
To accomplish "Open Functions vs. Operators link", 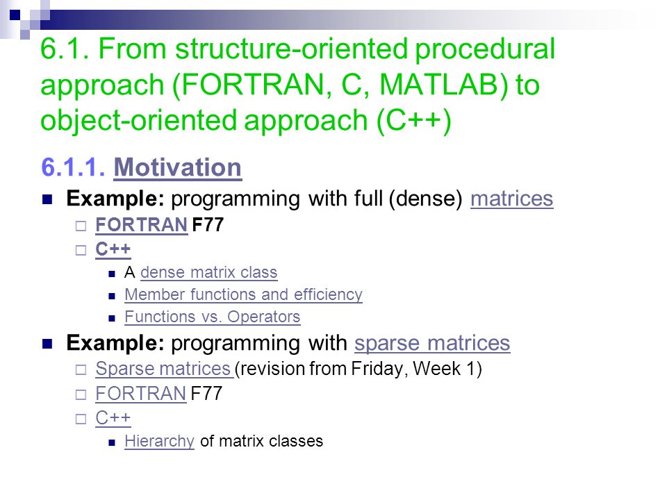I will coord(213,317).
